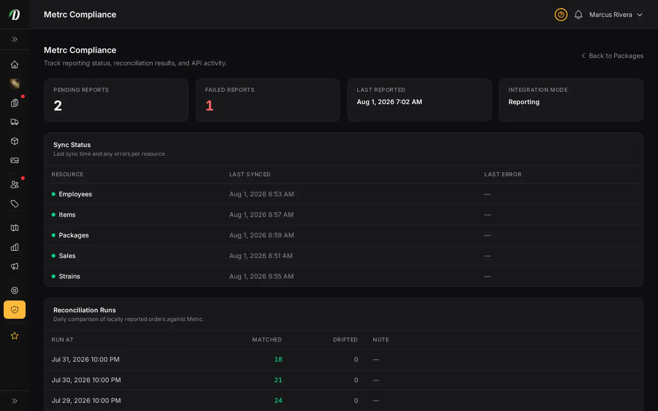Select the Packages resource row
Image resolution: width=658 pixels, height=411 pixels.
pyautogui.click(x=344, y=235)
